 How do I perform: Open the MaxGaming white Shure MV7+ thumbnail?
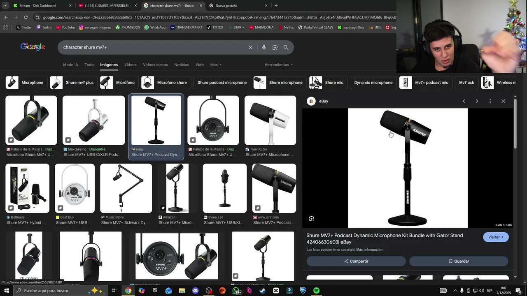(x=93, y=120)
